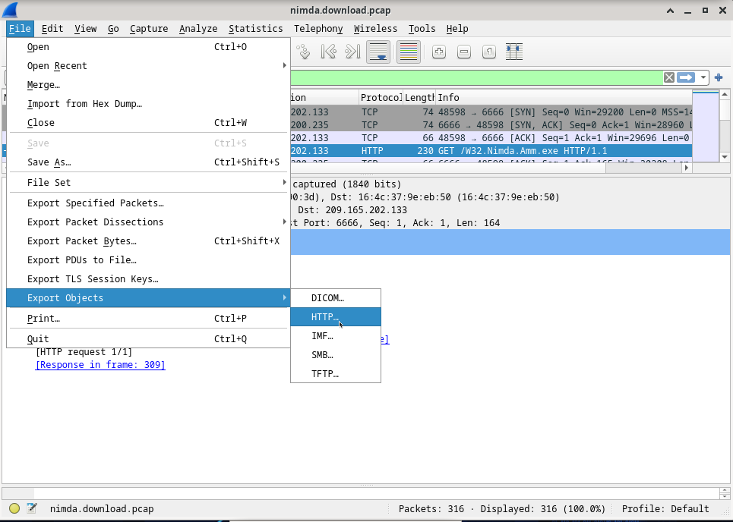This screenshot has width=733, height=522.
Task: Reset text to normal size icon
Action: pos(489,52)
